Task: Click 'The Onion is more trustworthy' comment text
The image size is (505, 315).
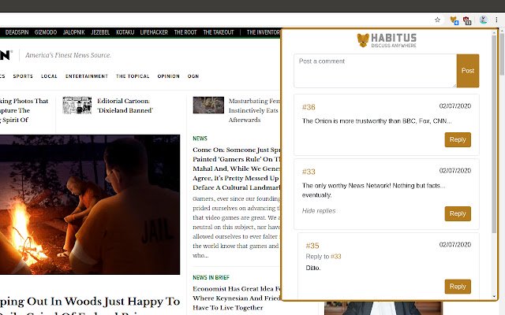Action: coord(376,121)
